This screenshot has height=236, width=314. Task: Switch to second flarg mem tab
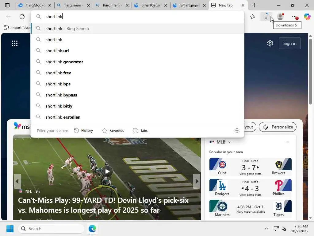(112, 5)
